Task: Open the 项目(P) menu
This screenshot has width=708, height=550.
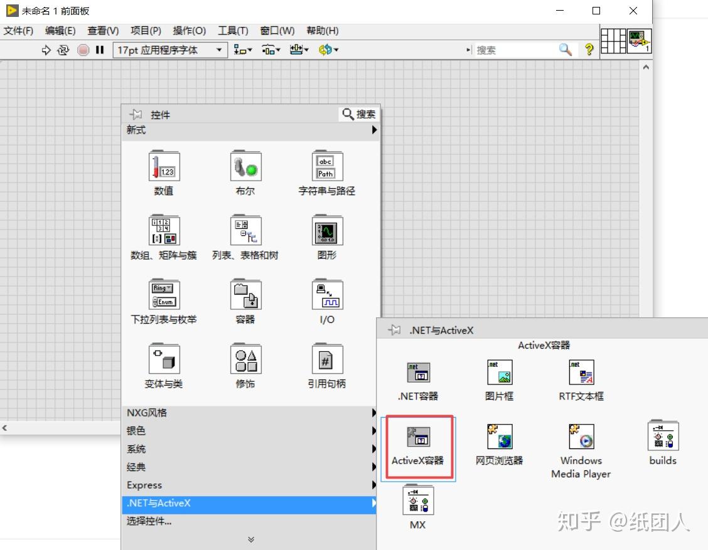Action: 146,31
